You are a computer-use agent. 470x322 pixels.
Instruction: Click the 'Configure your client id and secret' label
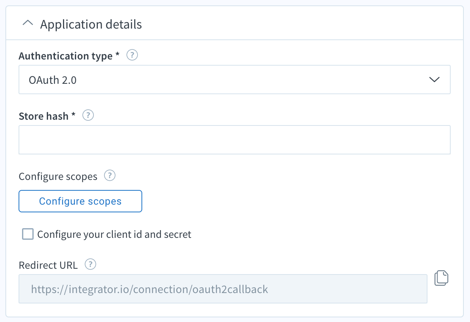pos(114,234)
